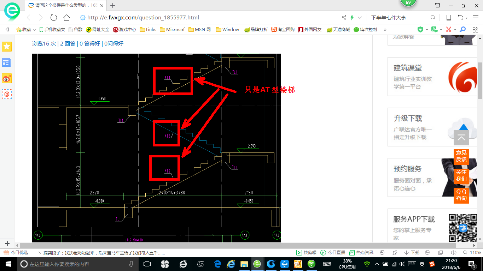Image resolution: width=483 pixels, height=271 pixels.
Task: Open 谷歌 bookmark
Action: pos(75,30)
